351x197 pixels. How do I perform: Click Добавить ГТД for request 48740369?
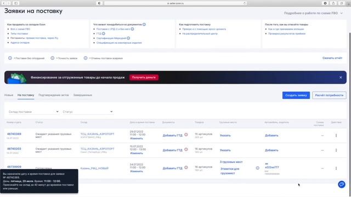pos(172,136)
